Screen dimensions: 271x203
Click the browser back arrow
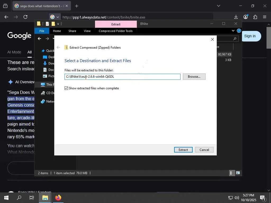[x=6, y=17]
